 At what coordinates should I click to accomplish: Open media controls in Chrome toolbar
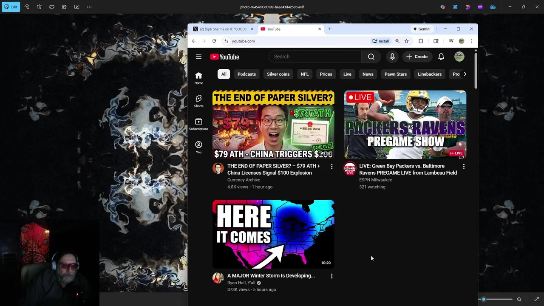pyautogui.click(x=451, y=41)
